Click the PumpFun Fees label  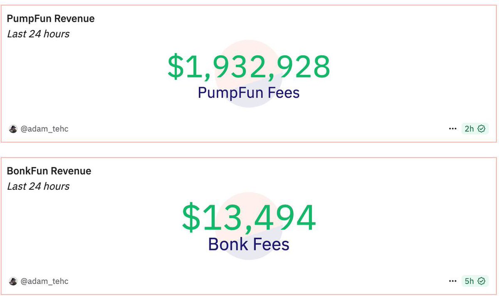pos(249,92)
